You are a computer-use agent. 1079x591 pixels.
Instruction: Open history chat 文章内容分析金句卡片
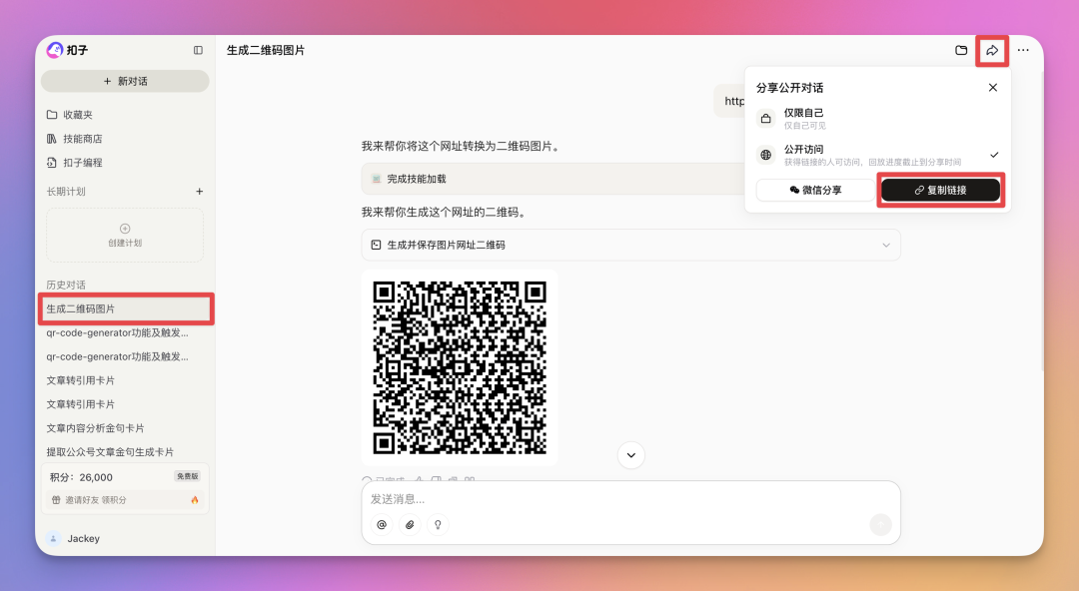(x=96, y=428)
